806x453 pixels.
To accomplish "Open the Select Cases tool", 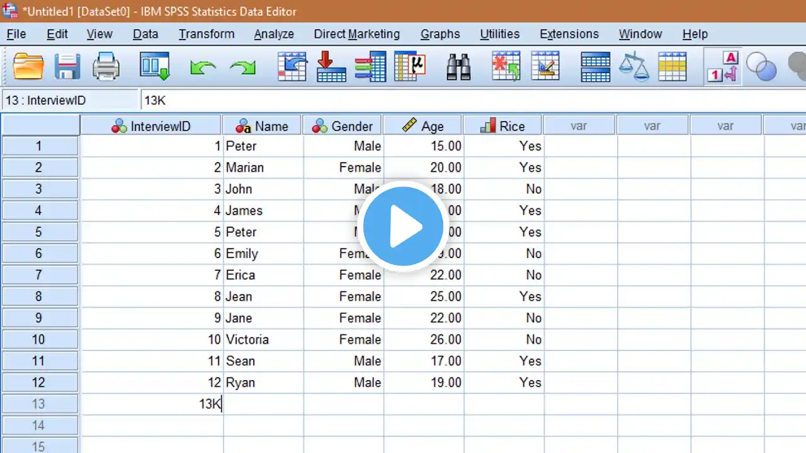I will pyautogui.click(x=673, y=66).
